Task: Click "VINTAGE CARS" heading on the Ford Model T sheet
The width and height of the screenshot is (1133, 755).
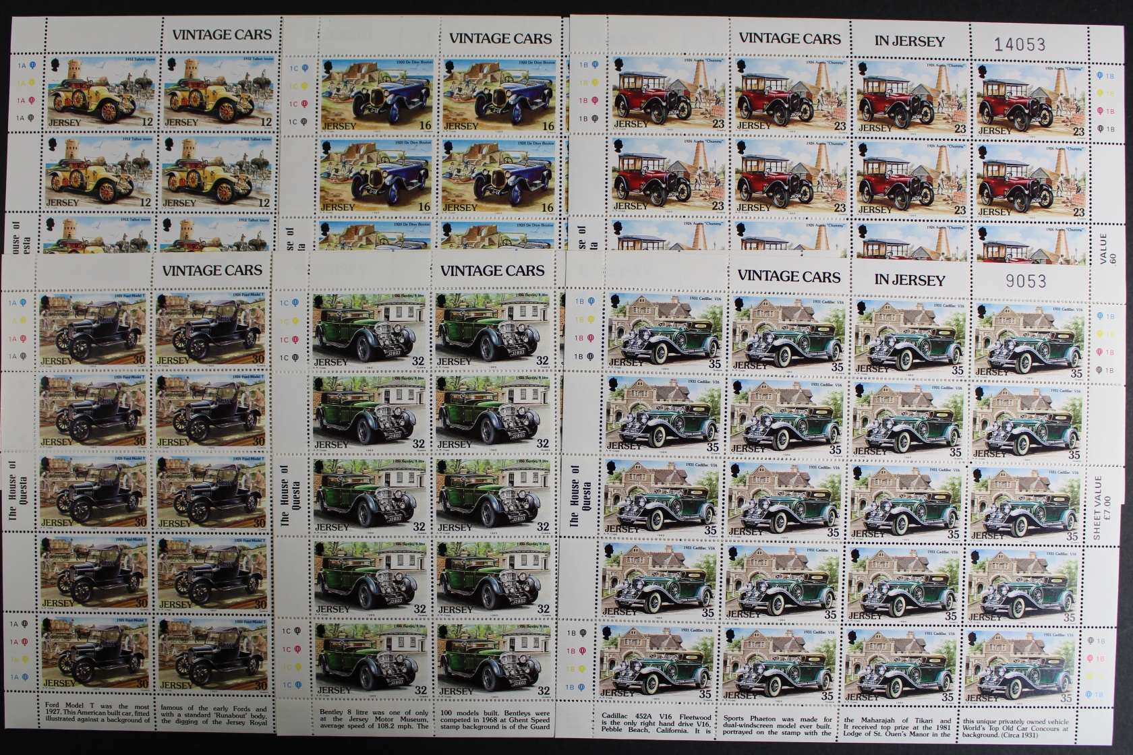Action: [x=212, y=270]
